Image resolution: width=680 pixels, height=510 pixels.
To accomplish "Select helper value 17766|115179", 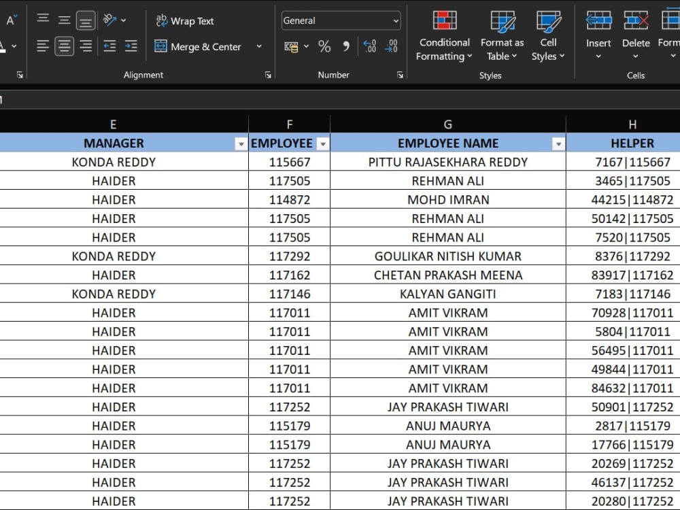I will (x=623, y=445).
